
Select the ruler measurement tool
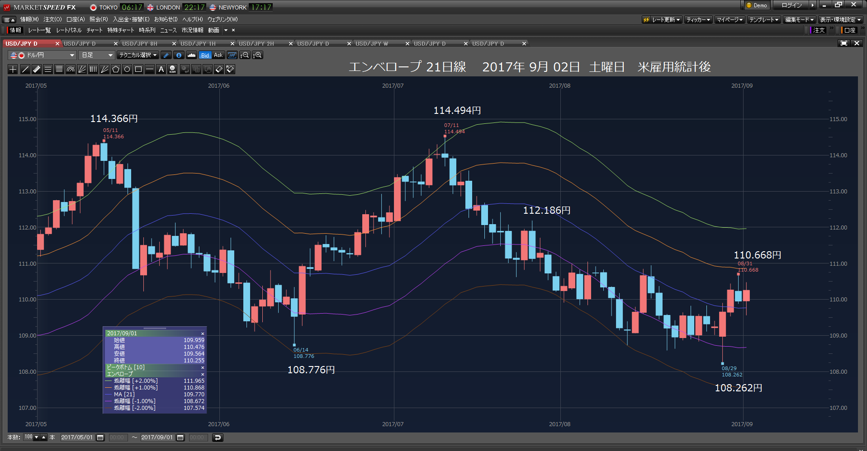[37, 69]
